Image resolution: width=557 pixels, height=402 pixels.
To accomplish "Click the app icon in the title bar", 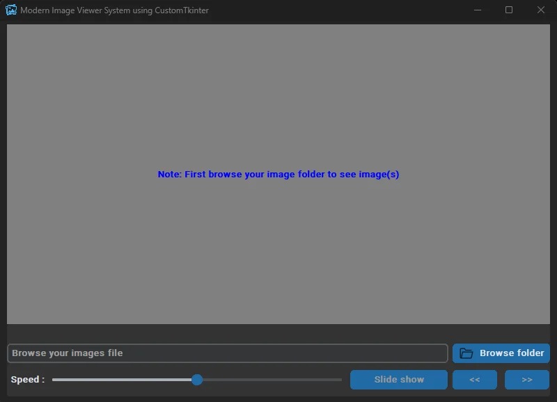I will 11,10.
